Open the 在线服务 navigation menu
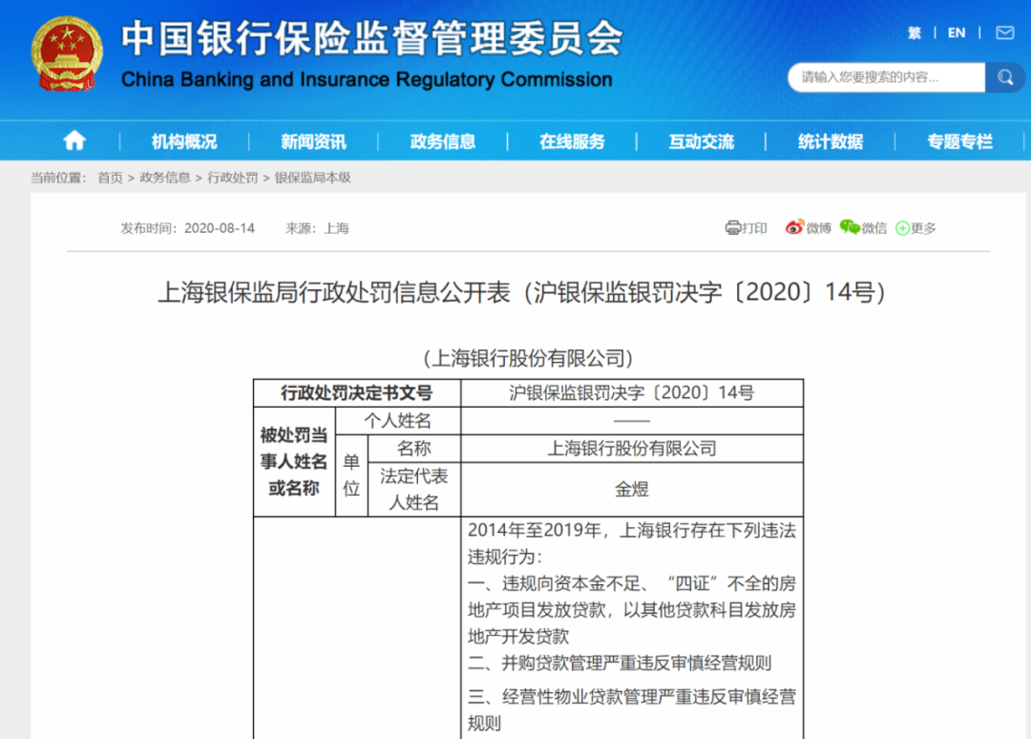Screen dimensions: 1031x739 pos(572,141)
